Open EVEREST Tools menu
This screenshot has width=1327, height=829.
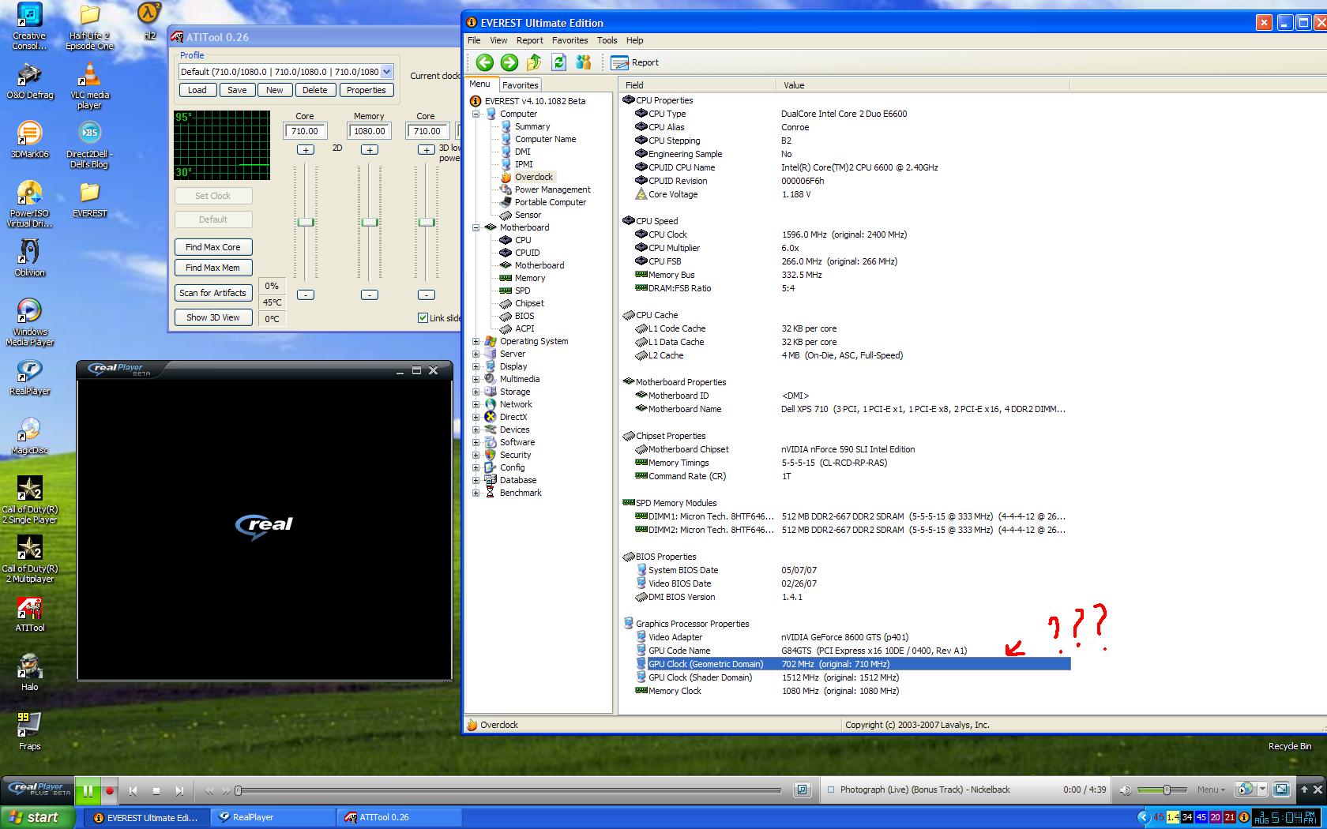[607, 40]
